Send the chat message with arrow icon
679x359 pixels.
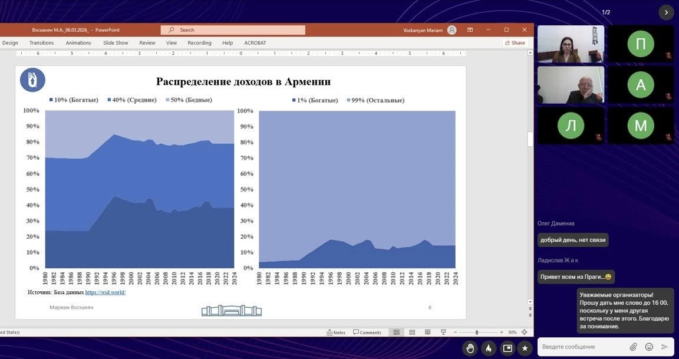(665, 347)
